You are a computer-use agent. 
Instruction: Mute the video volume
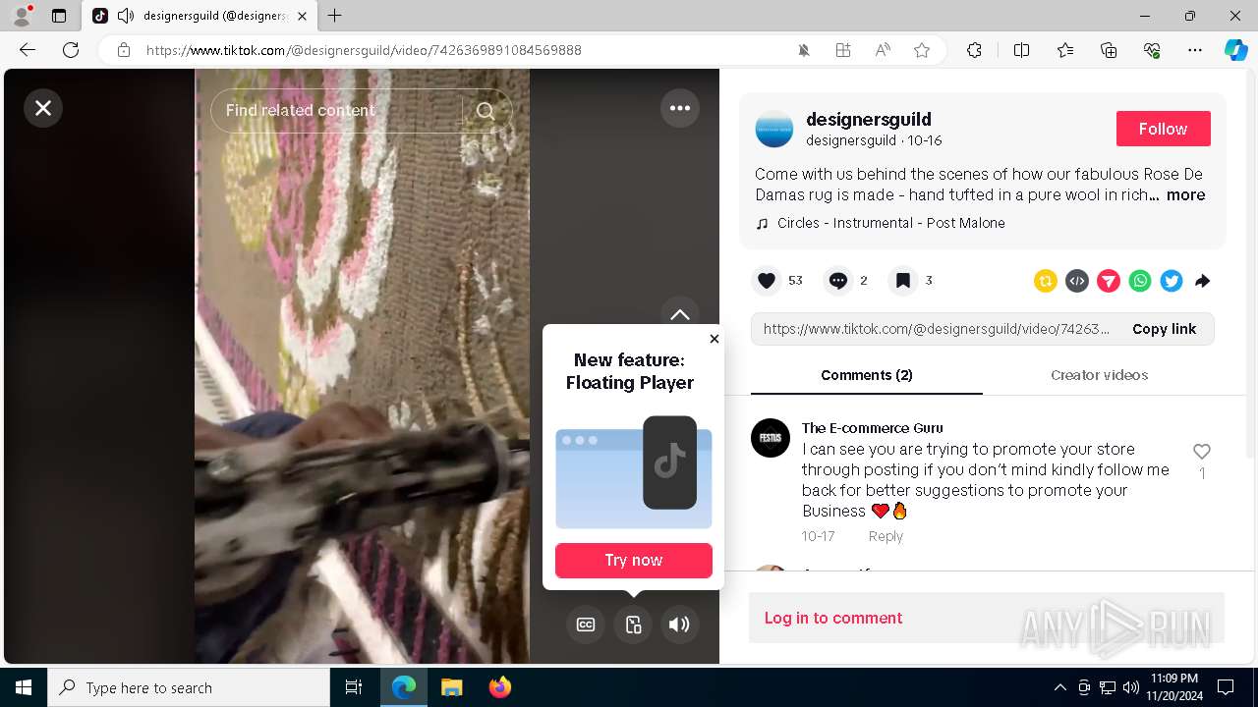[x=680, y=625]
